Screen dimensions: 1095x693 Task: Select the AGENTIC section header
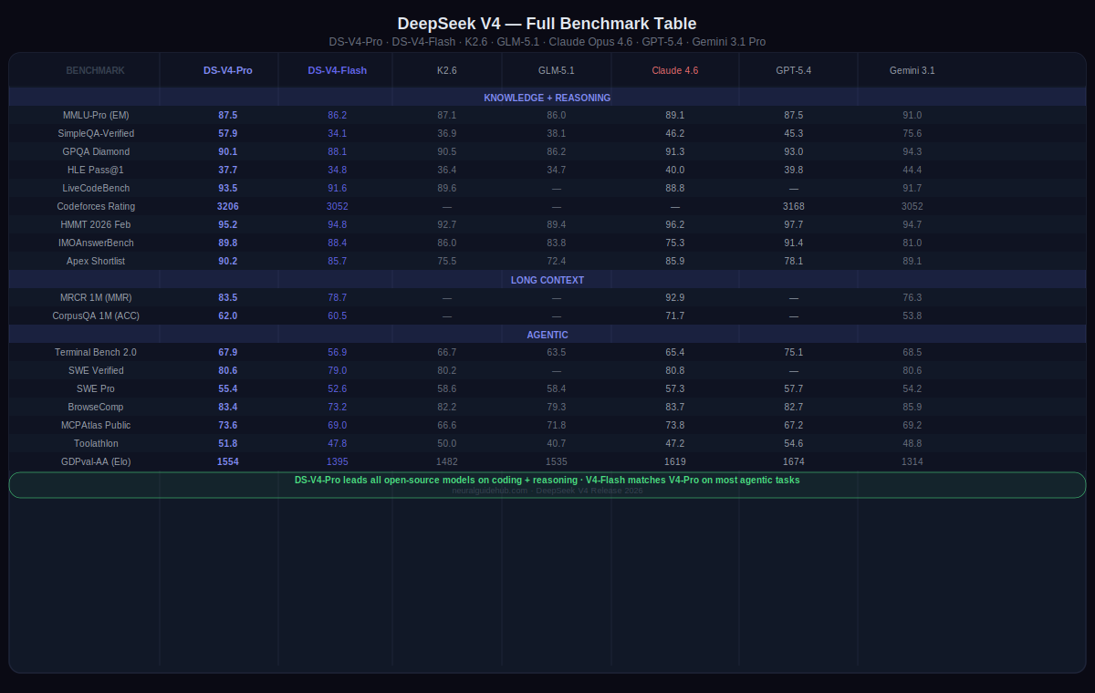coord(547,335)
